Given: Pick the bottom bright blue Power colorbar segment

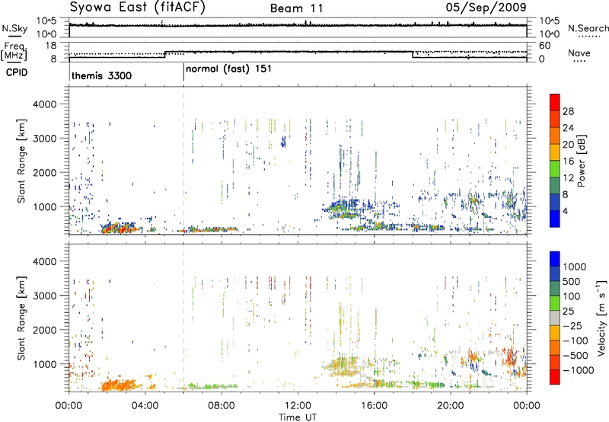Looking at the screenshot, I should [555, 219].
